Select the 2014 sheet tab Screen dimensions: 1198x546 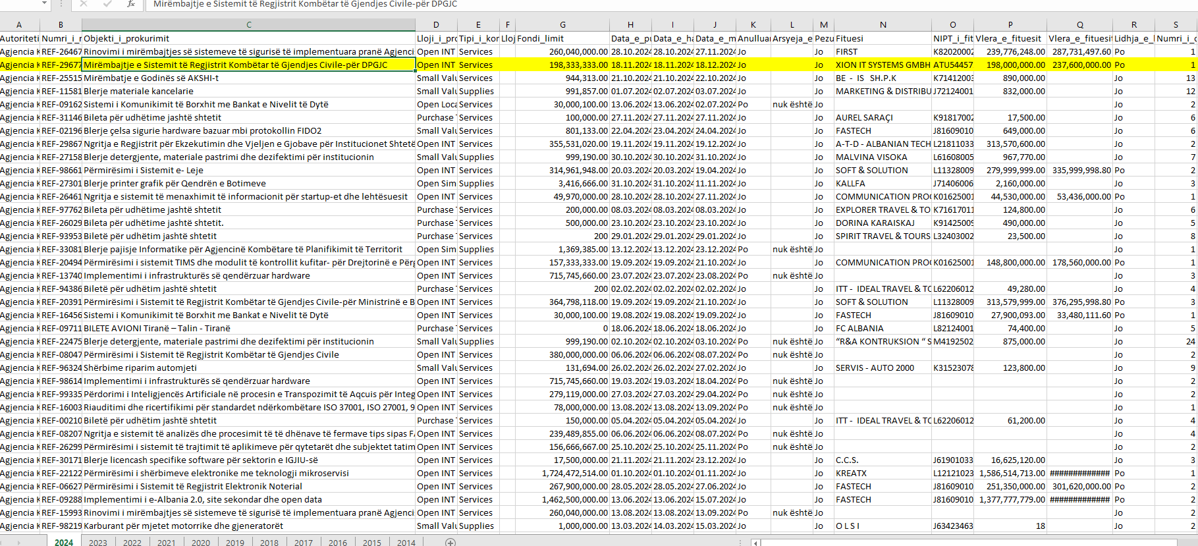point(406,542)
